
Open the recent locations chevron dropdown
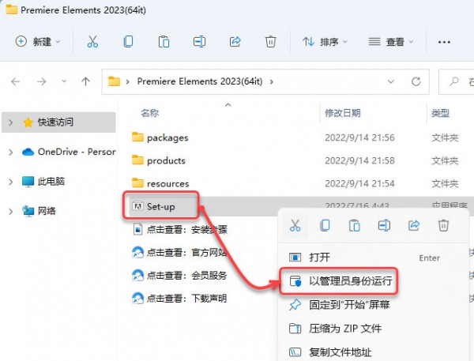pos(64,81)
